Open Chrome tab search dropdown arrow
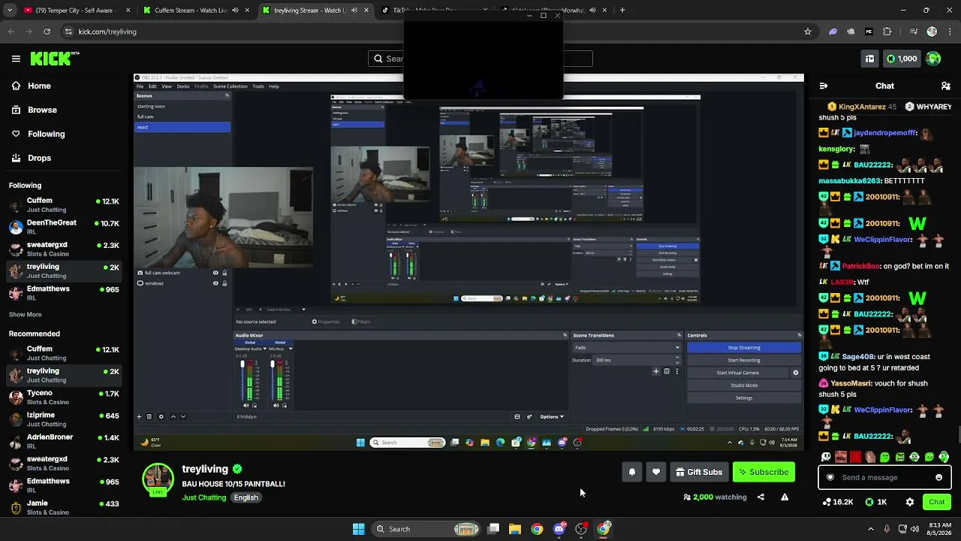The width and height of the screenshot is (961, 541). click(x=10, y=11)
